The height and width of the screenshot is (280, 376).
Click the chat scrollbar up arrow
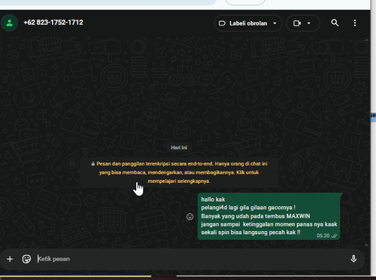coord(367,40)
